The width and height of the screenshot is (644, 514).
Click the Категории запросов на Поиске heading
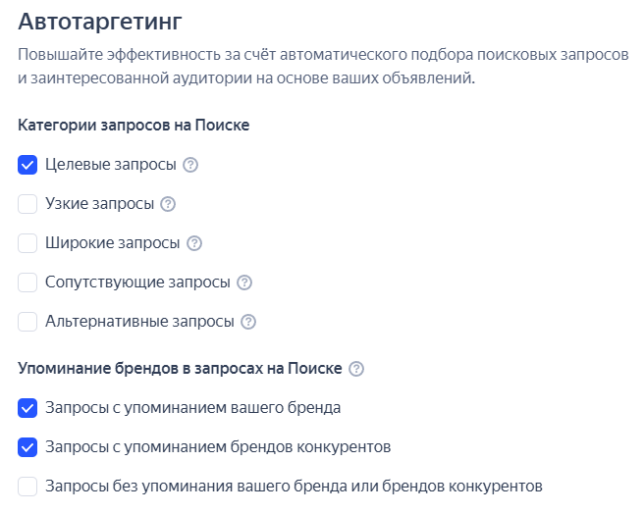coord(134,126)
